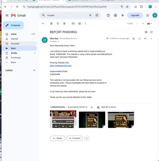Add emoji reaction next to Forward
Viewport: 159px width, 161px height.
pos(87,138)
